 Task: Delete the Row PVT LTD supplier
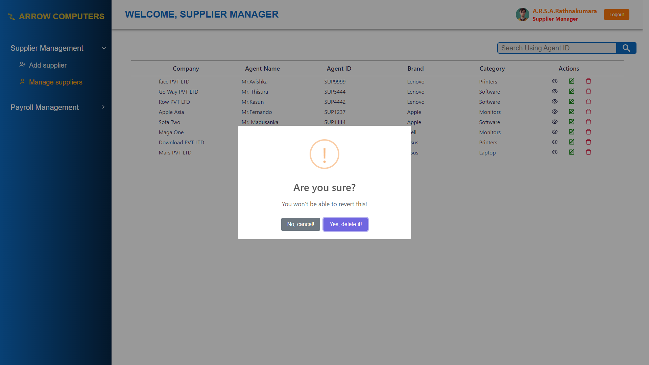[588, 101]
